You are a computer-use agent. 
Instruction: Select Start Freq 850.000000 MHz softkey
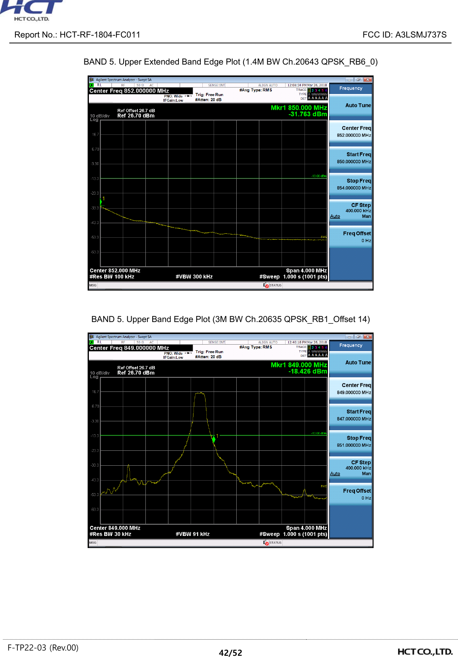coord(351,158)
